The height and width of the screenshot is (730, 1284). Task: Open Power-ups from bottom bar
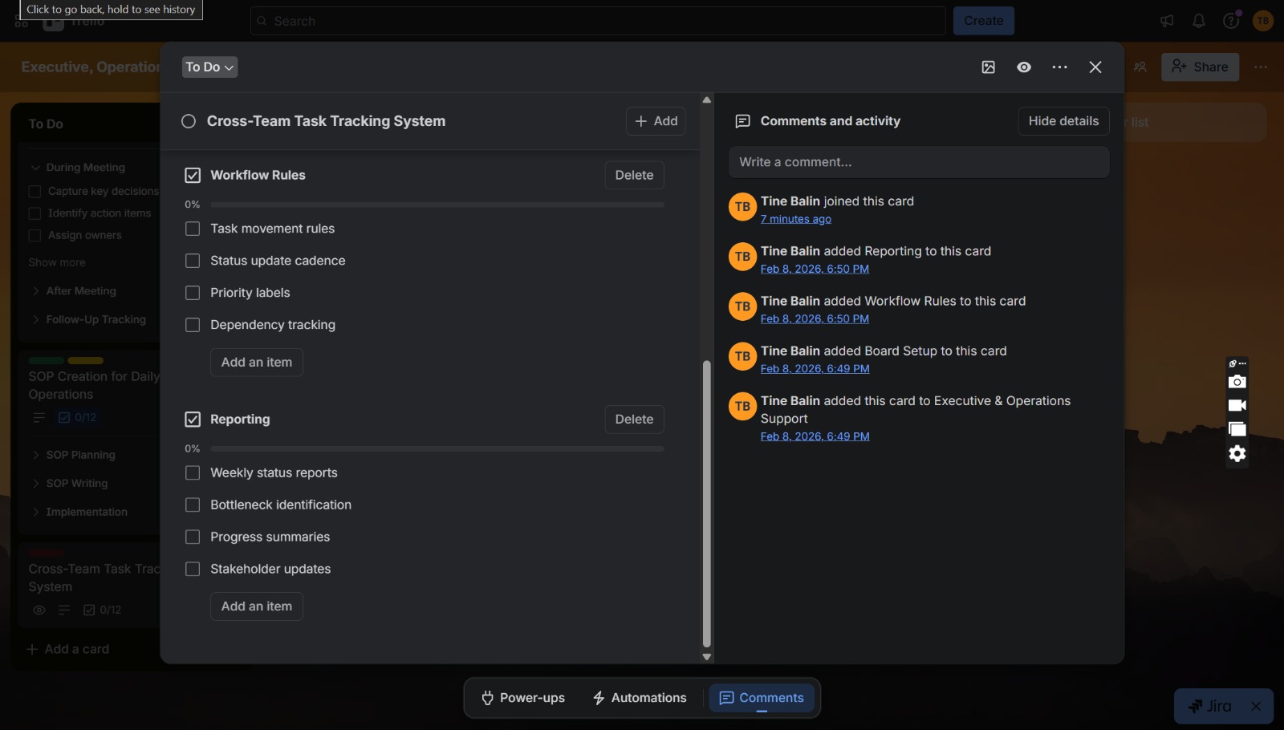(522, 698)
